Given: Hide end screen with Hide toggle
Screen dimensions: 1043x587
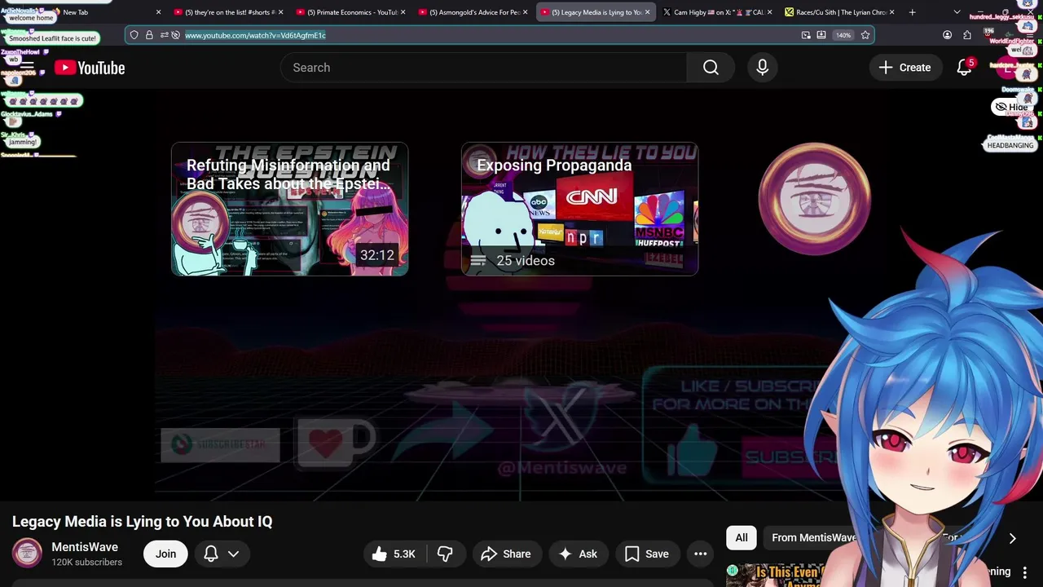Looking at the screenshot, I should pos(1011,107).
